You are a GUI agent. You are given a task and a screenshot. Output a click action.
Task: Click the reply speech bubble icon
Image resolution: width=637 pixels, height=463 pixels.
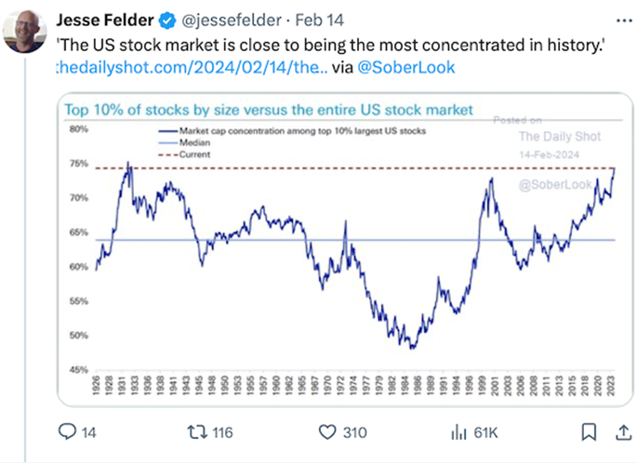[68, 431]
